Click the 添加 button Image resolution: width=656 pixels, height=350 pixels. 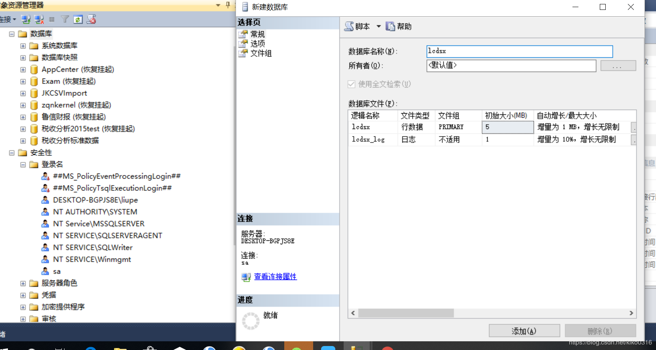(524, 331)
